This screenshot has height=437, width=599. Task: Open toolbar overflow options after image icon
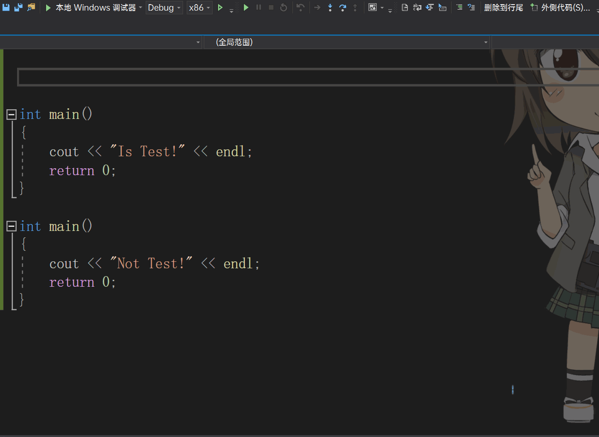coord(390,10)
